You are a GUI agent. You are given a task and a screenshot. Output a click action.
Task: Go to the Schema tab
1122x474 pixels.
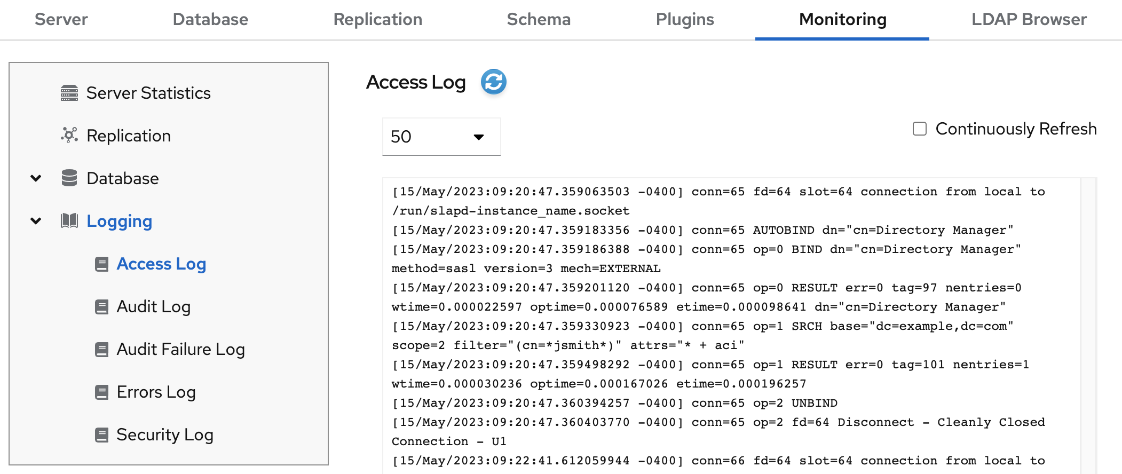(x=539, y=20)
